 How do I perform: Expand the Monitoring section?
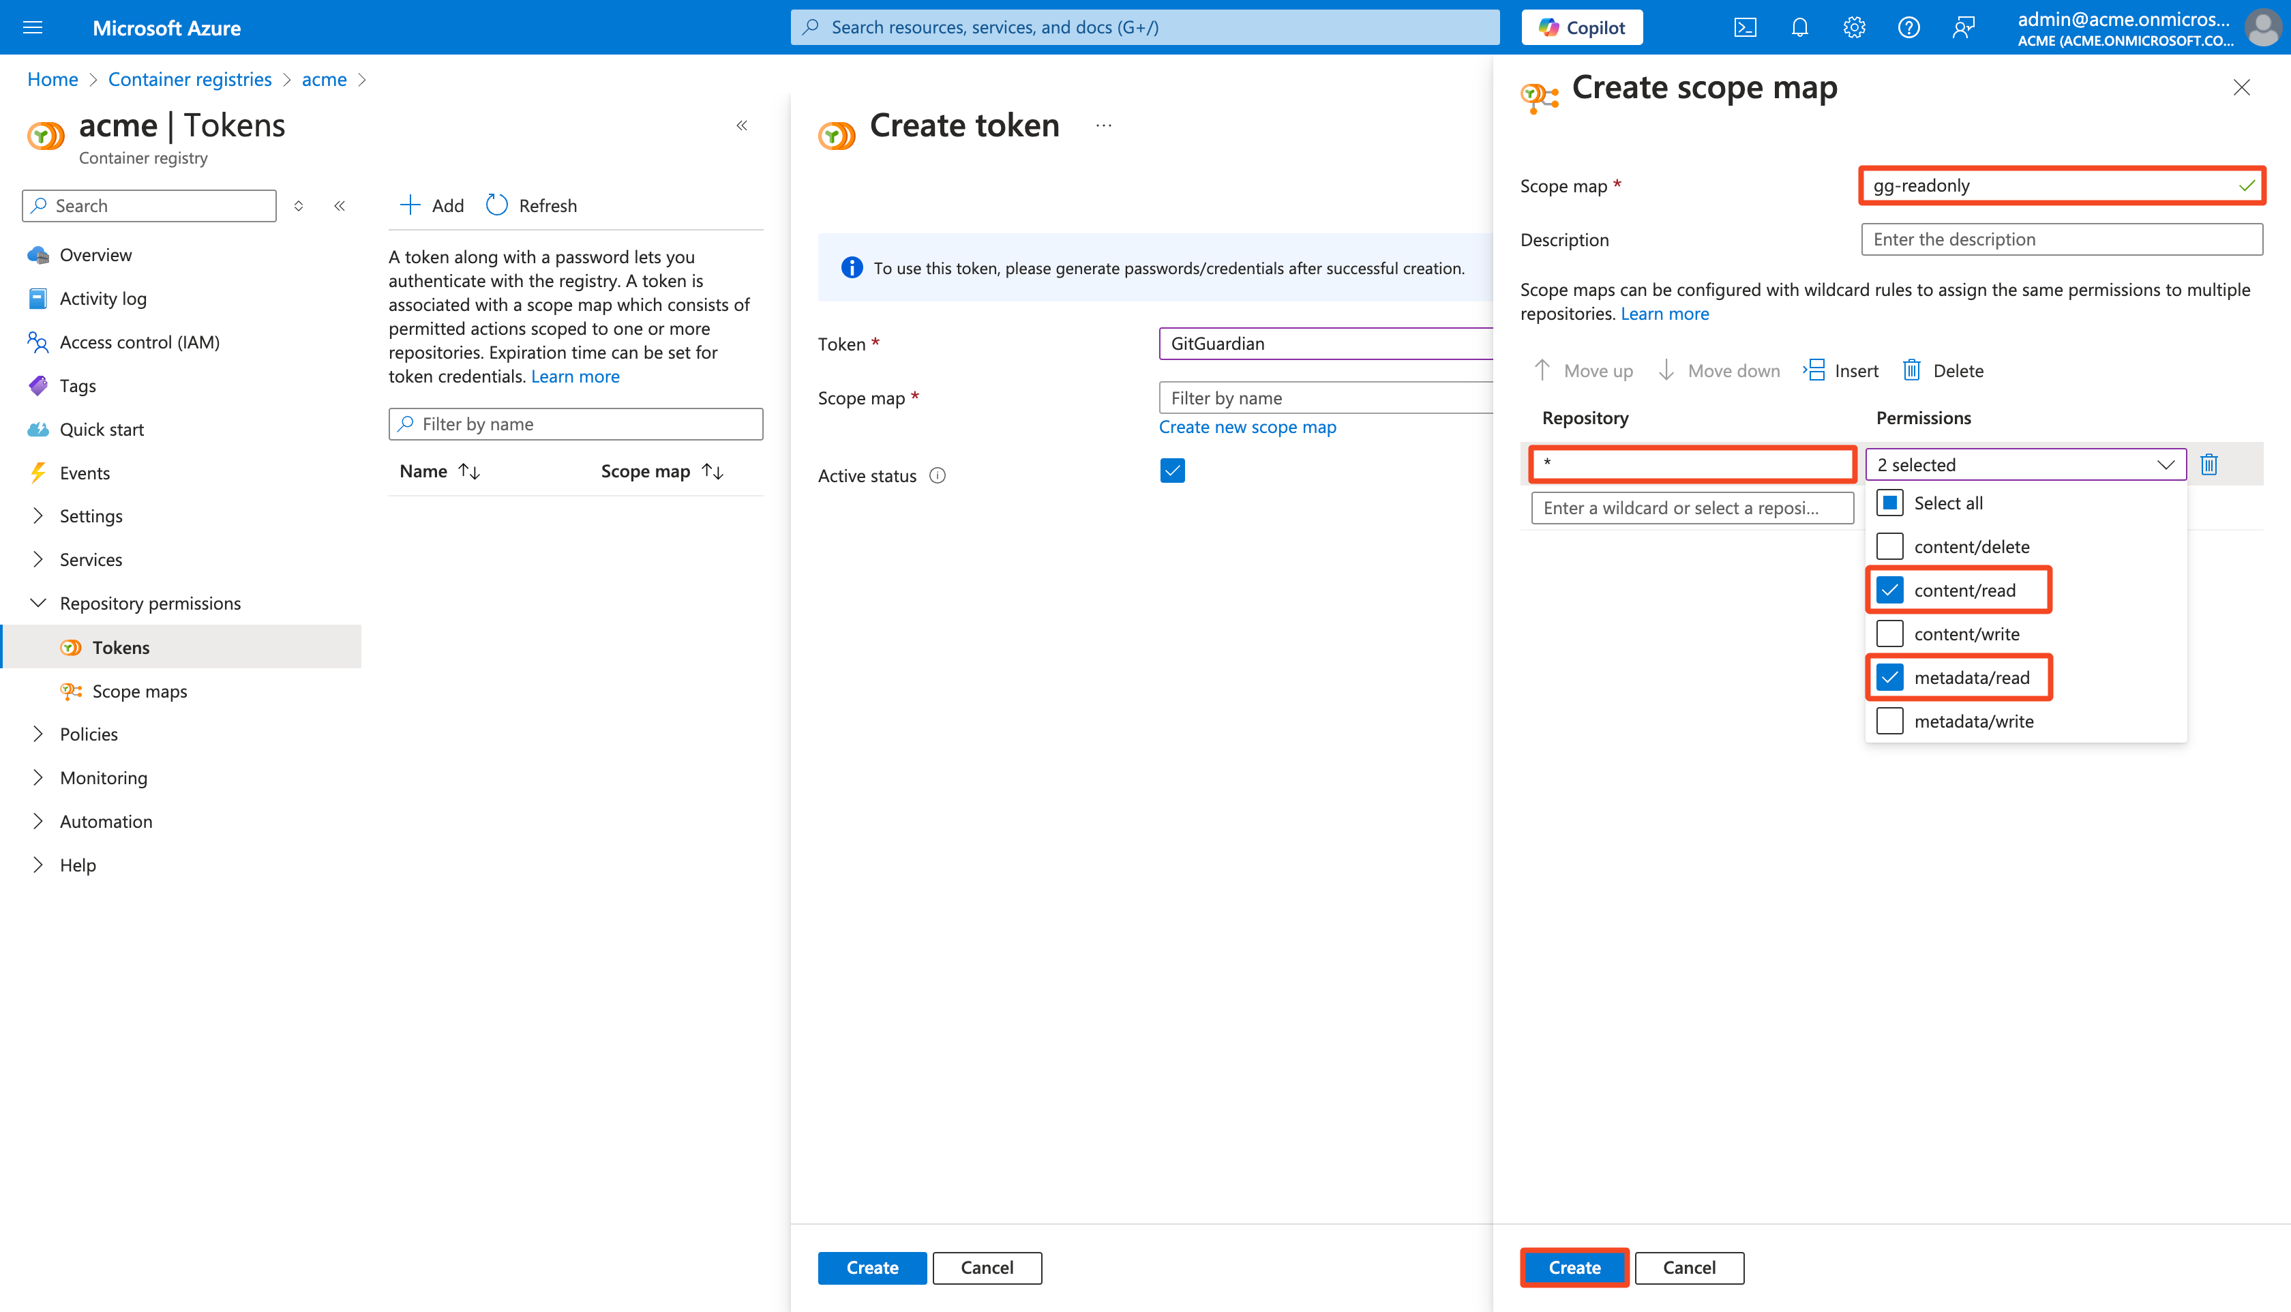tap(38, 777)
